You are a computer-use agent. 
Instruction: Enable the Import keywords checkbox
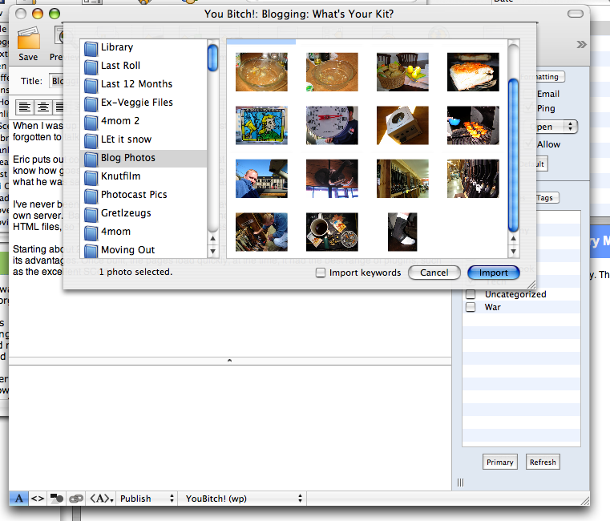[x=321, y=273]
